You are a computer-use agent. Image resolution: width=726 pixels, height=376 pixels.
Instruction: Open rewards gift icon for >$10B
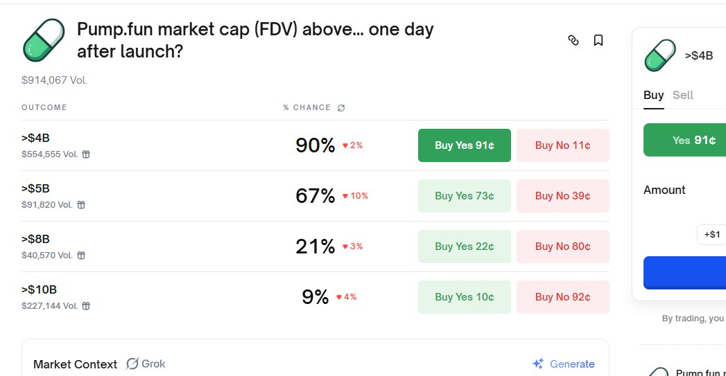click(86, 305)
